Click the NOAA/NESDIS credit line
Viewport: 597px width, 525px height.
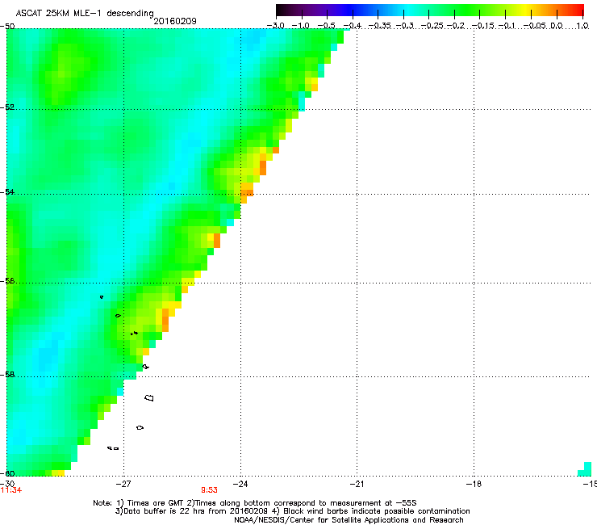pos(349,520)
